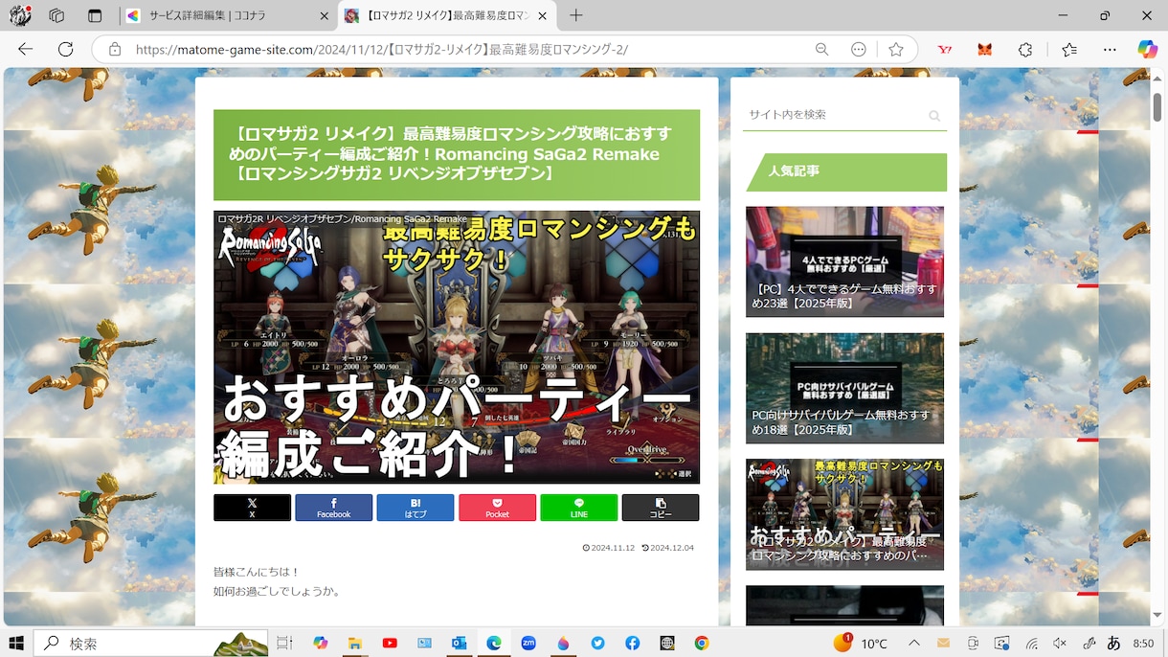
Task: Show hidden system tray icons
Action: 914,643
